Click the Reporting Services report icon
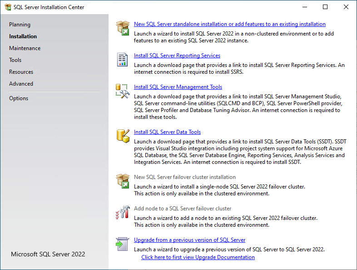The height and width of the screenshot is (270, 357). coord(122,60)
